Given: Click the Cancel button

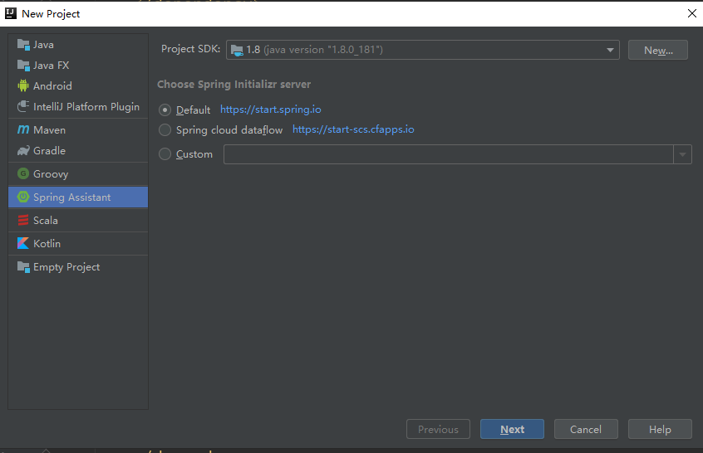Looking at the screenshot, I should (586, 429).
